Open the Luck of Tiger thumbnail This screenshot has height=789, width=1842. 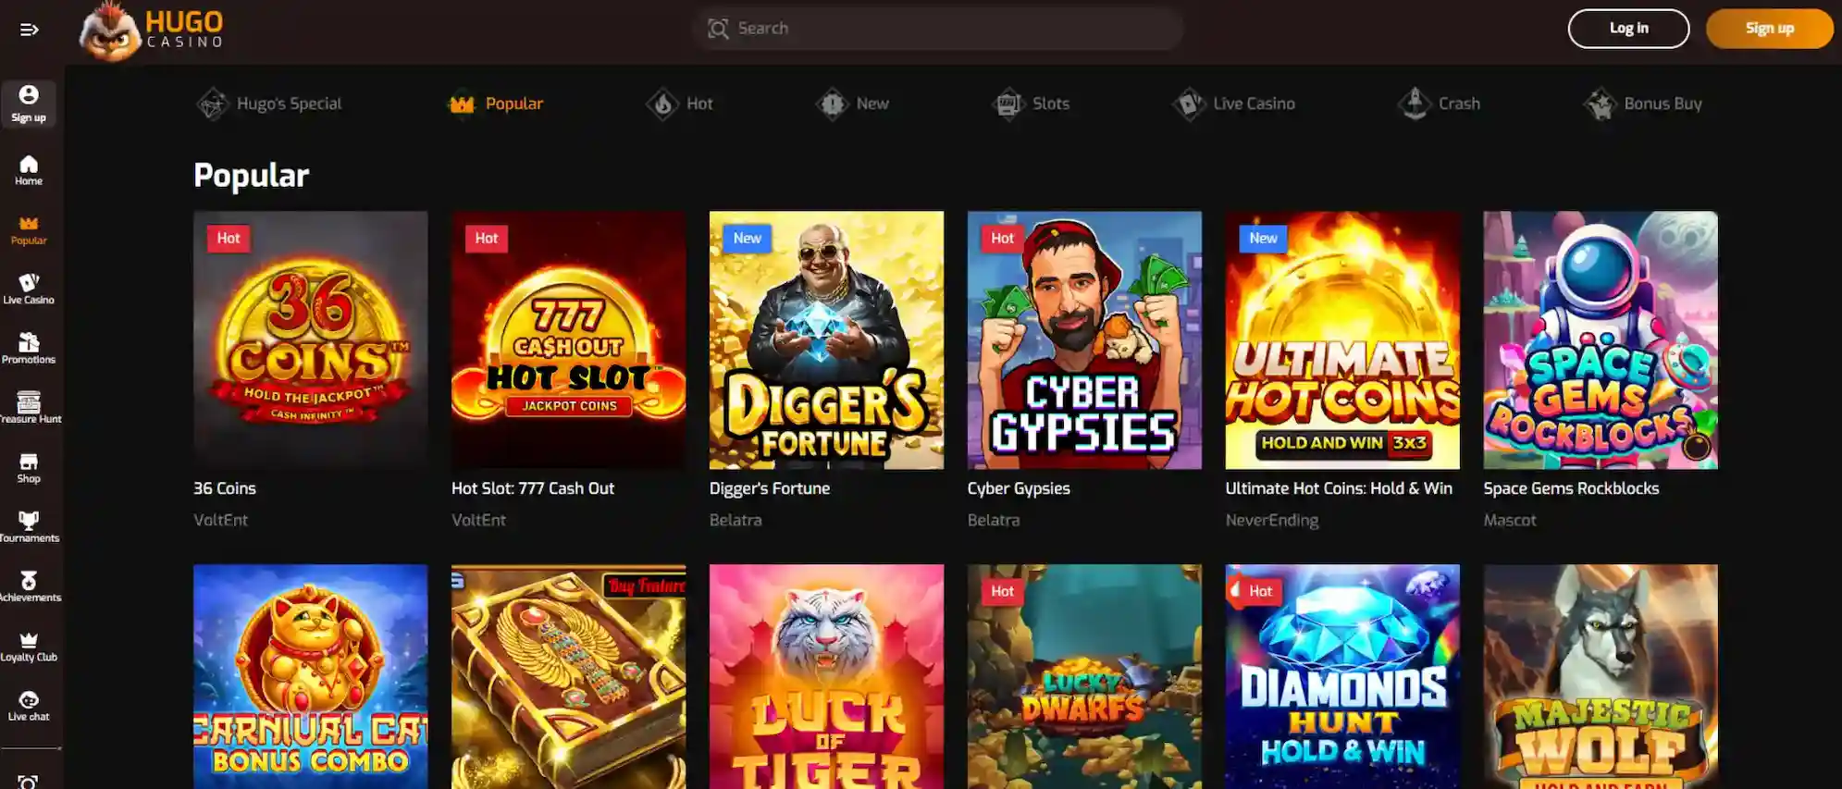[827, 676]
